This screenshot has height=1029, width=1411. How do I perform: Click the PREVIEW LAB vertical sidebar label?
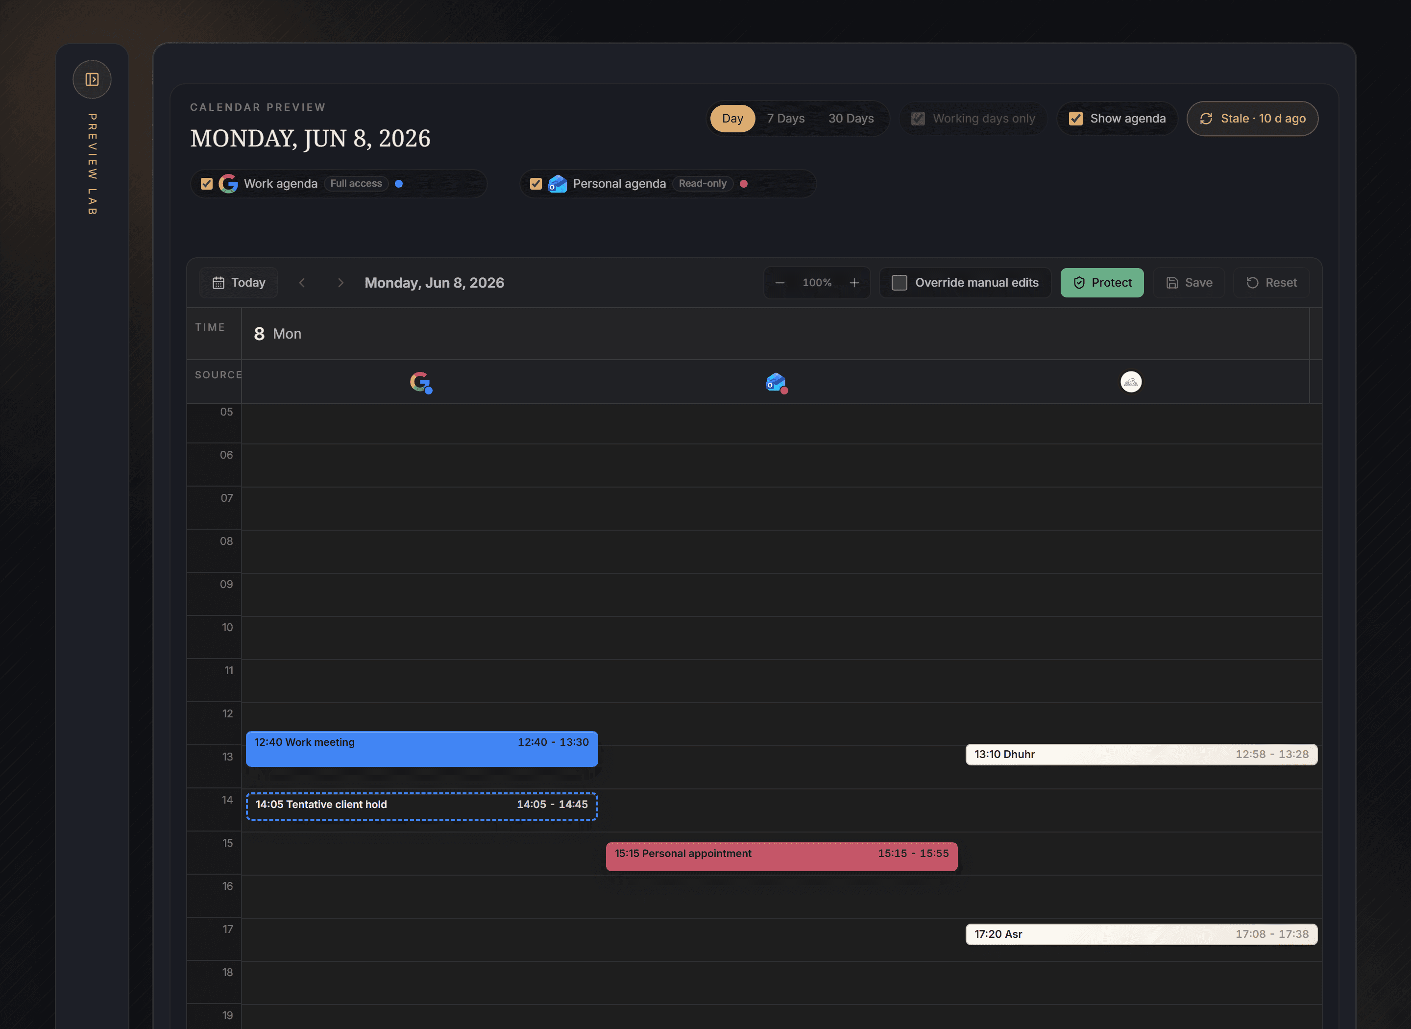[92, 164]
